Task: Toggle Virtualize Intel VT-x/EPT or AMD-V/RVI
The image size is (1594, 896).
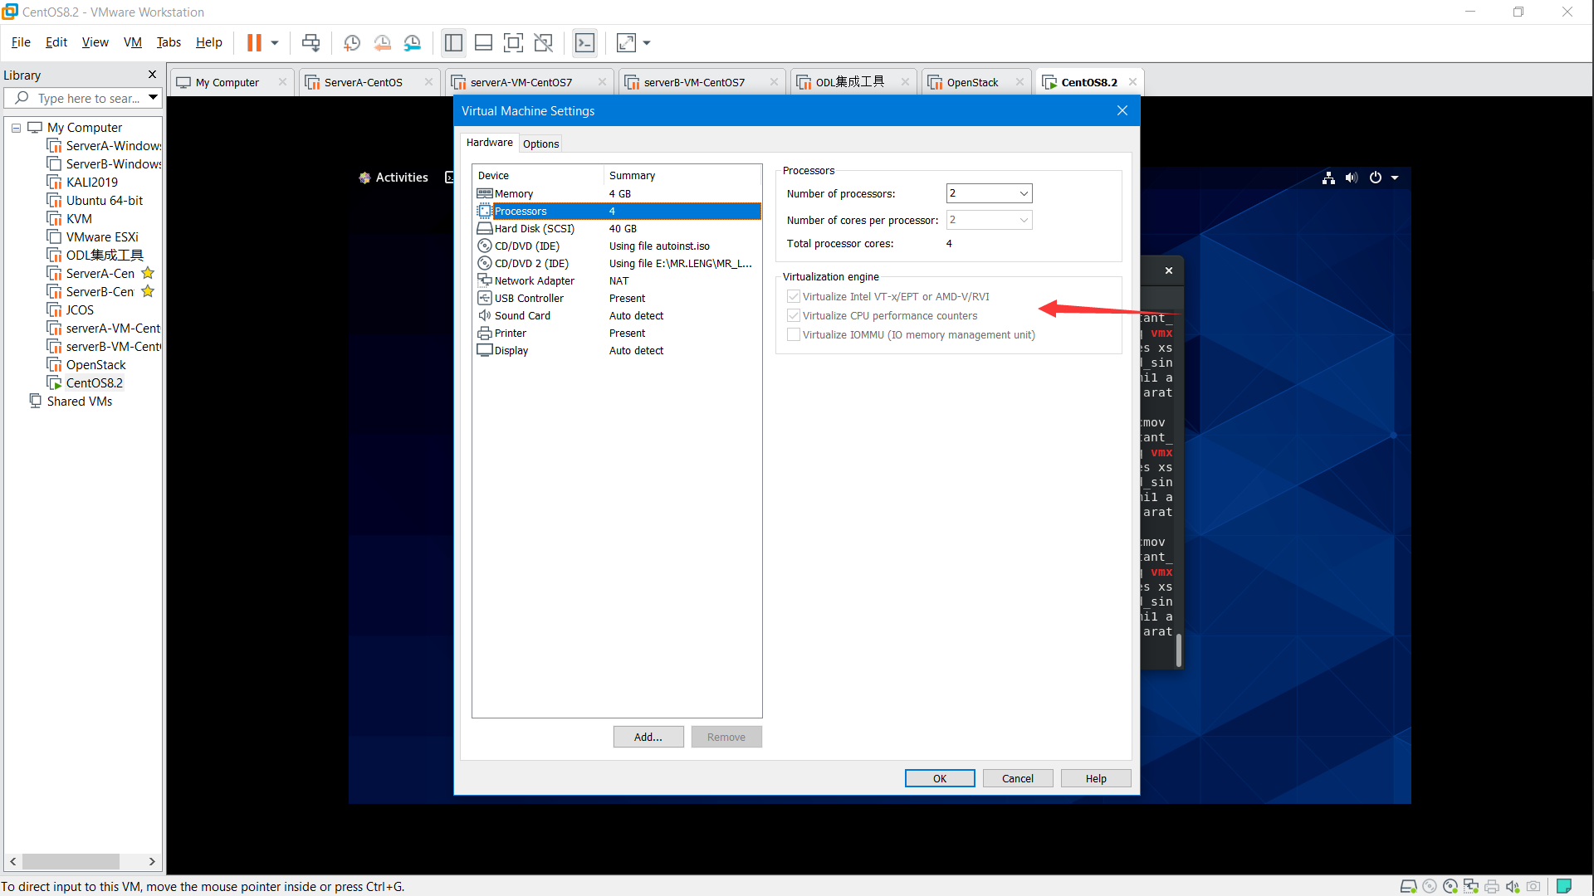Action: (x=791, y=295)
